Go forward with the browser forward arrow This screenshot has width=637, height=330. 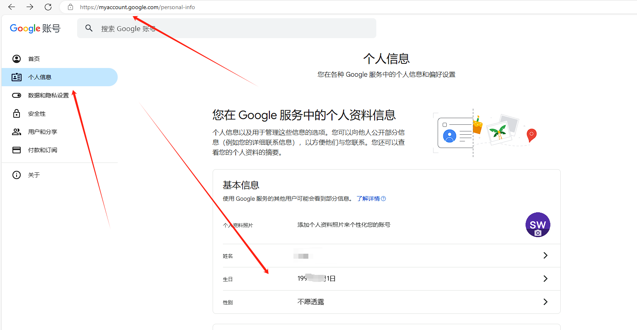(x=30, y=7)
